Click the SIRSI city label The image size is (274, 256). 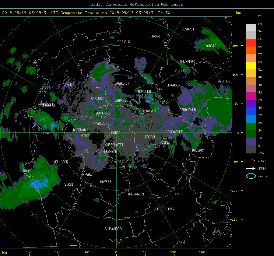coord(69,184)
